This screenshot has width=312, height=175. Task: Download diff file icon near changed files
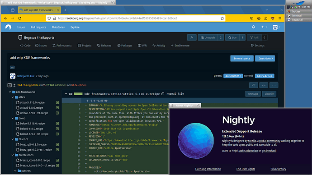coord(14,85)
